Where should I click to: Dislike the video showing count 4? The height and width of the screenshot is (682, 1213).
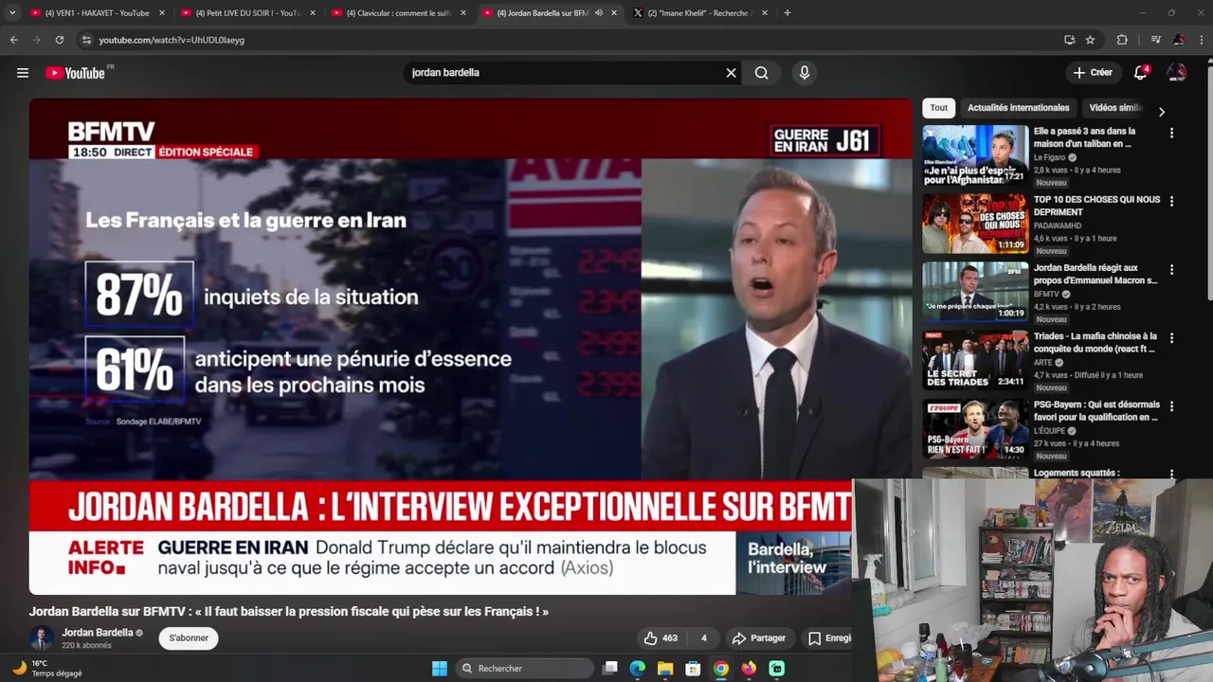coord(703,638)
